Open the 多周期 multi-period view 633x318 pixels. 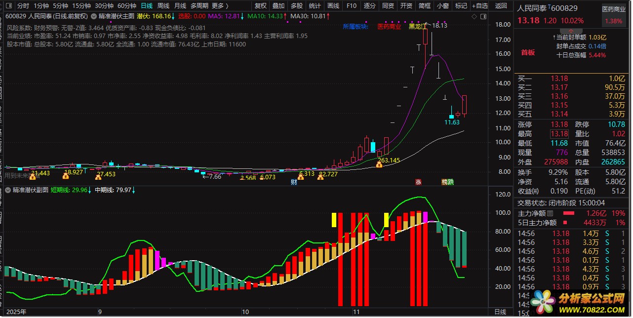coord(199,6)
